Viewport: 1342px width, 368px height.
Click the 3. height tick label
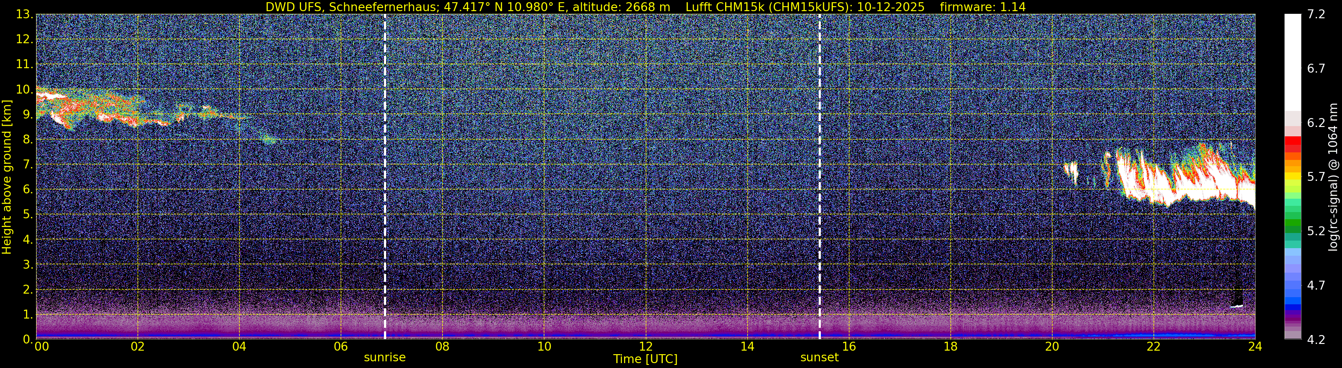pyautogui.click(x=28, y=265)
